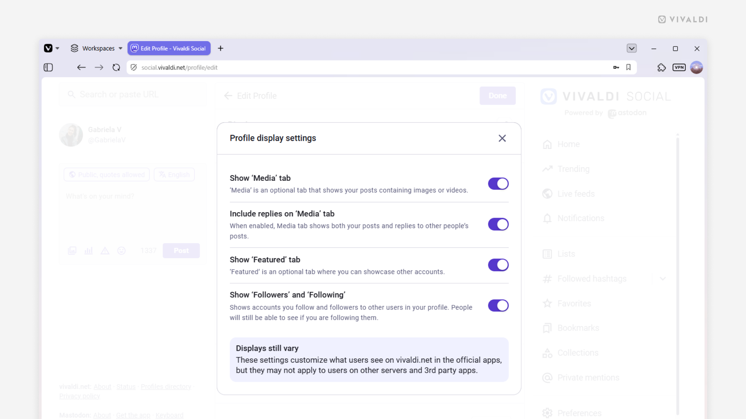746x419 pixels.
Task: Go forward in history
Action: [x=99, y=68]
